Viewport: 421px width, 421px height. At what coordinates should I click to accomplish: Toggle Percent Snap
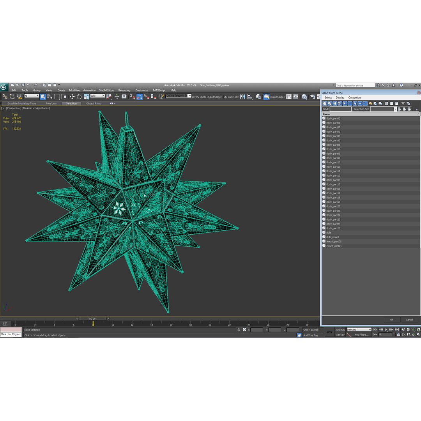click(146, 96)
